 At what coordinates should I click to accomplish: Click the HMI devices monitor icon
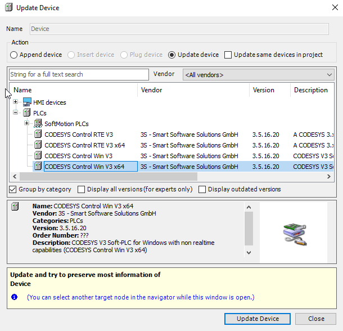pyautogui.click(x=27, y=102)
